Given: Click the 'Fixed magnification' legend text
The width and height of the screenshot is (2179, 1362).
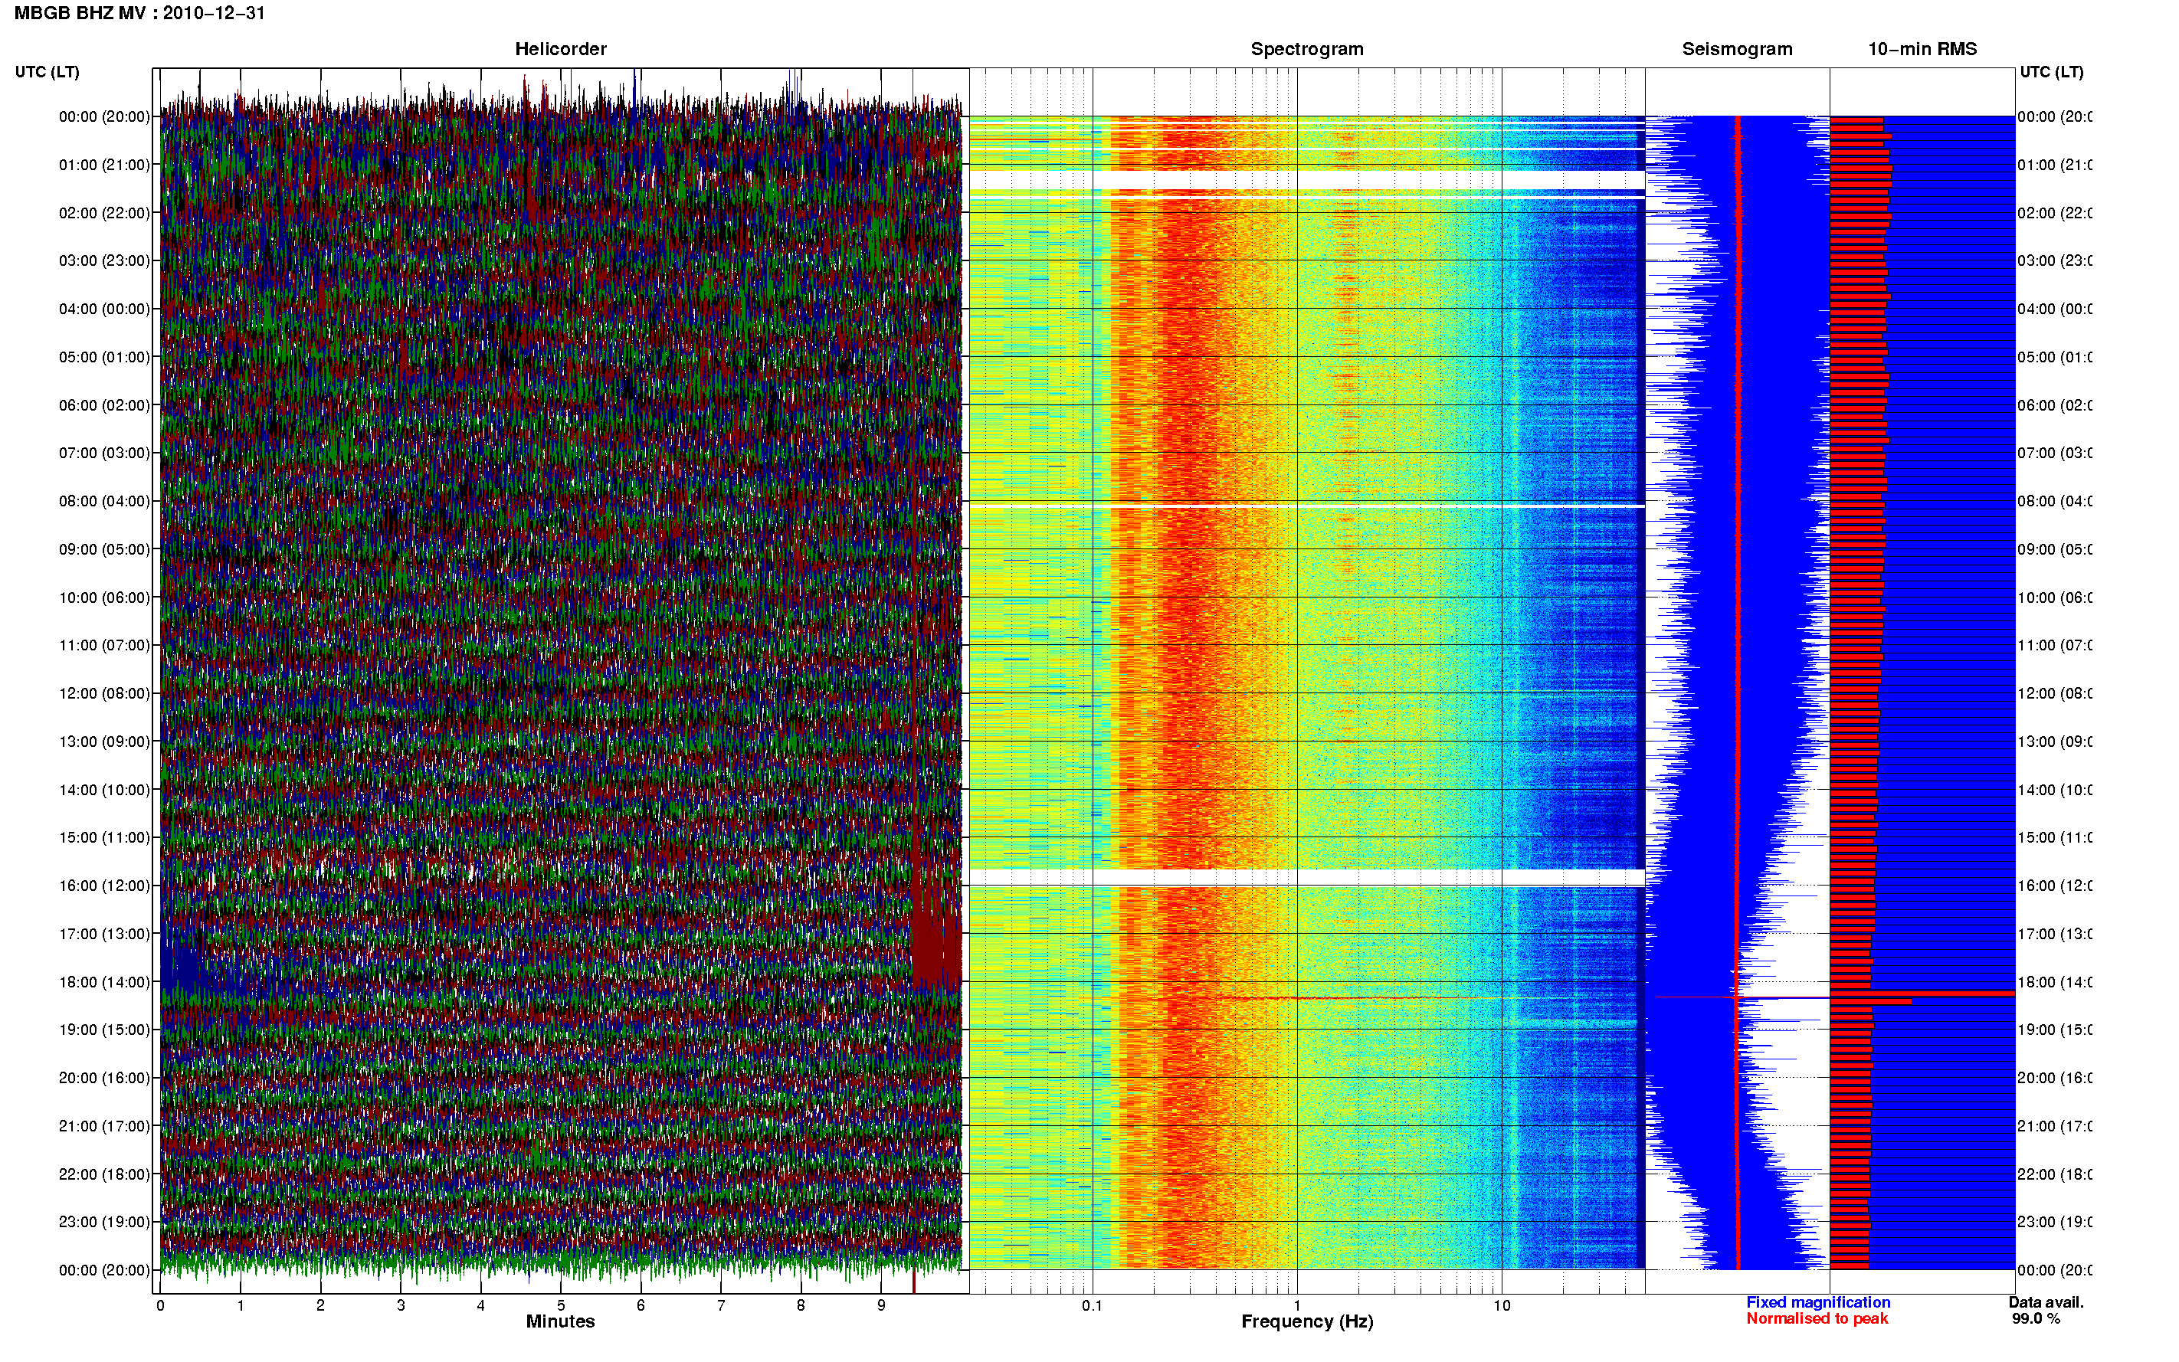Looking at the screenshot, I should coord(1818,1302).
